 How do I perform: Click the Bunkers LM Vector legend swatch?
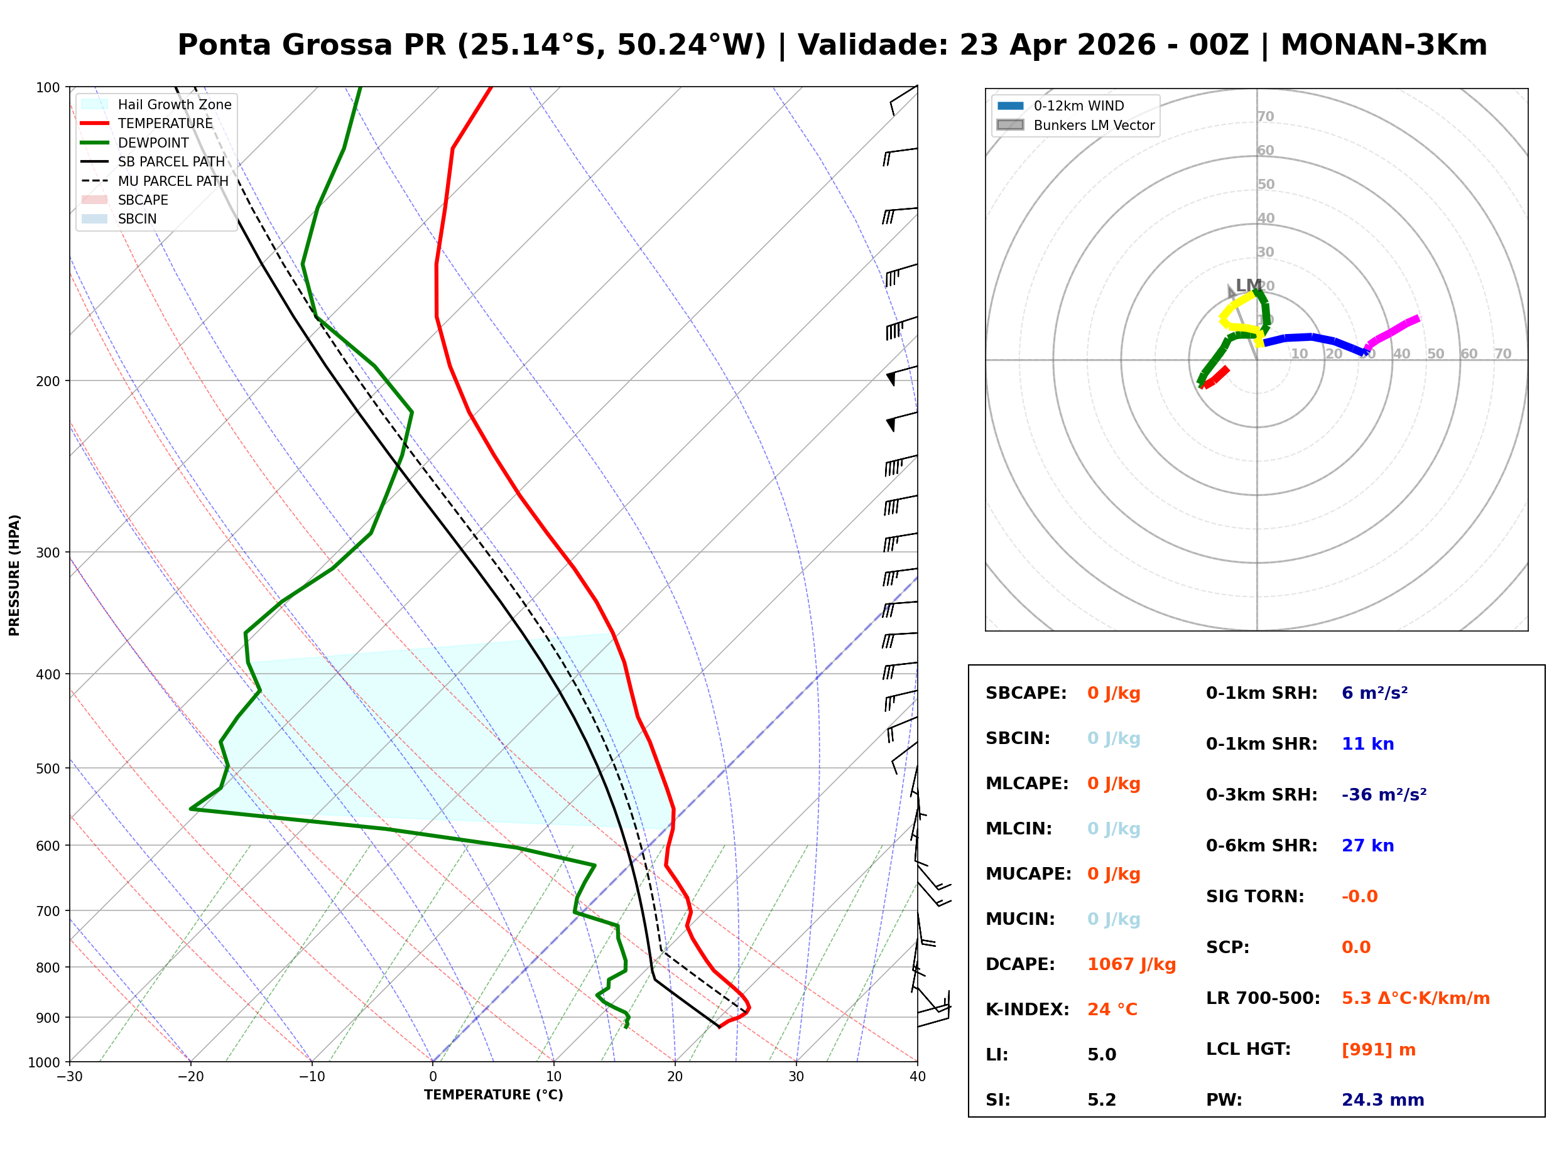pyautogui.click(x=1010, y=125)
